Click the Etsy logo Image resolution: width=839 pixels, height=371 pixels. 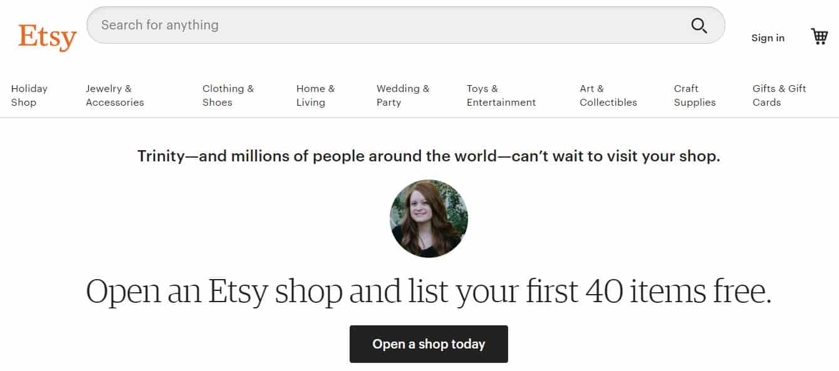click(47, 38)
